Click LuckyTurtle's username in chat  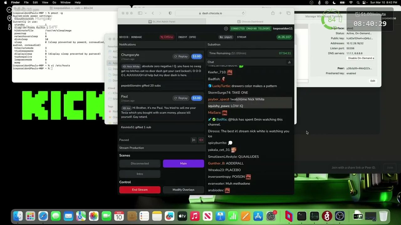[x=221, y=86]
